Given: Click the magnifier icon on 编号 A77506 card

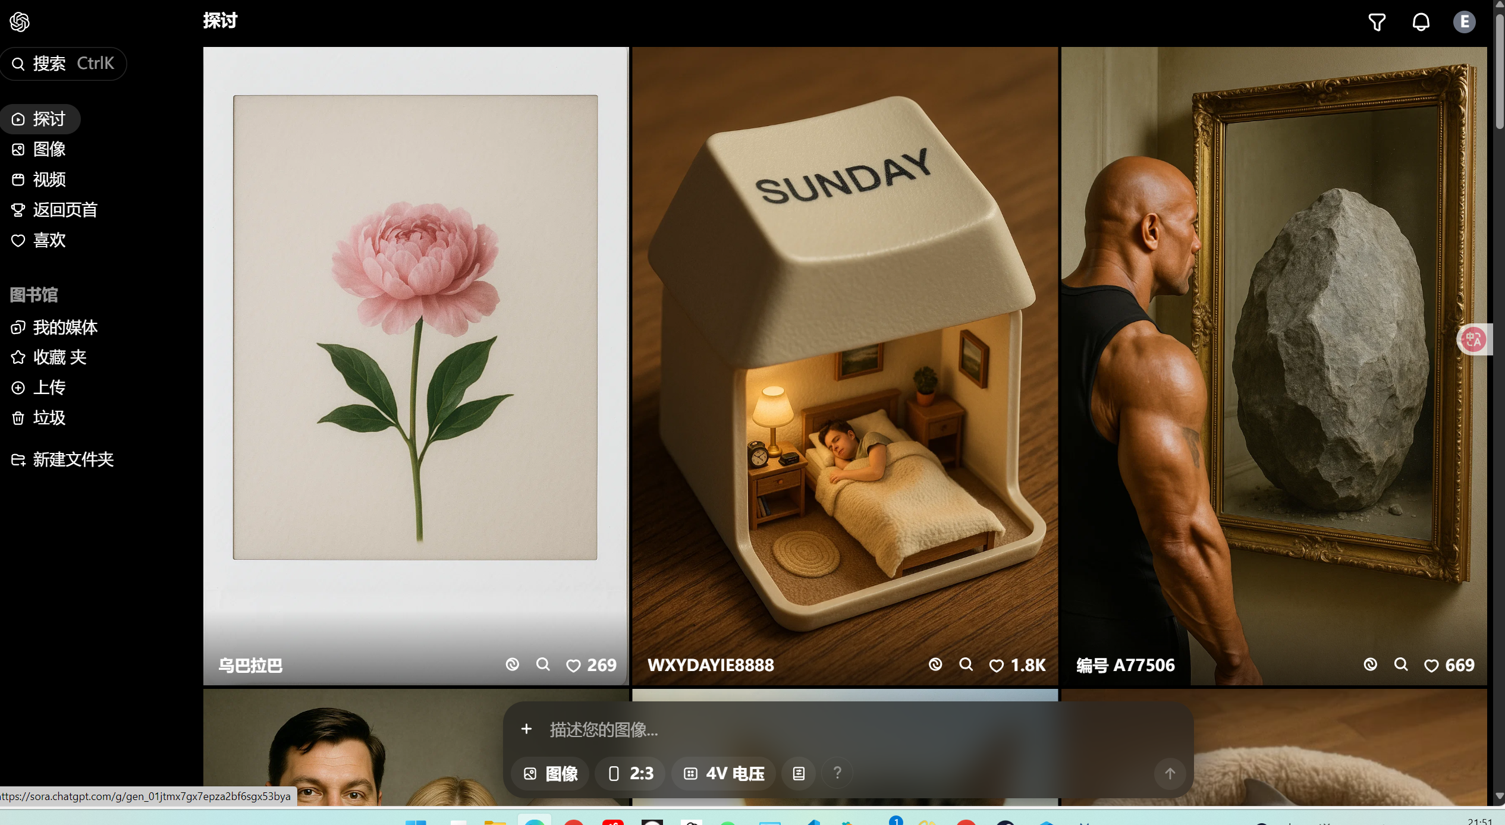Looking at the screenshot, I should [x=1401, y=665].
